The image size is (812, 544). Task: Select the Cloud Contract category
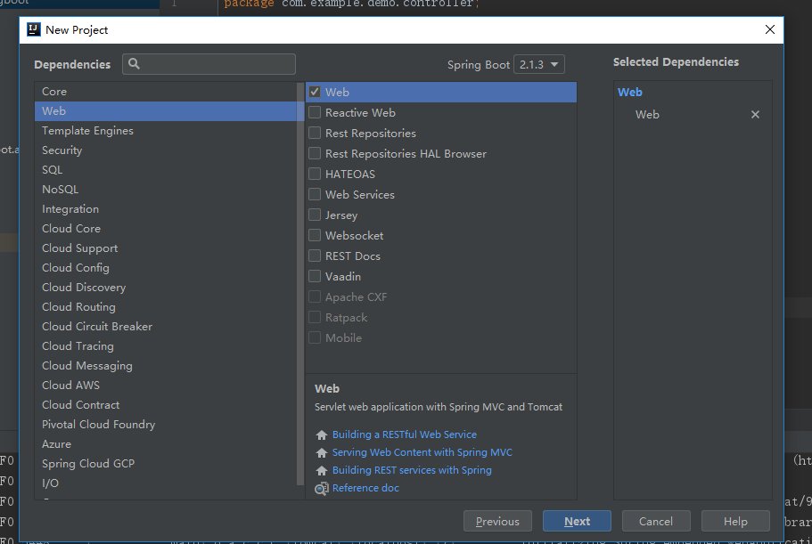166,405
